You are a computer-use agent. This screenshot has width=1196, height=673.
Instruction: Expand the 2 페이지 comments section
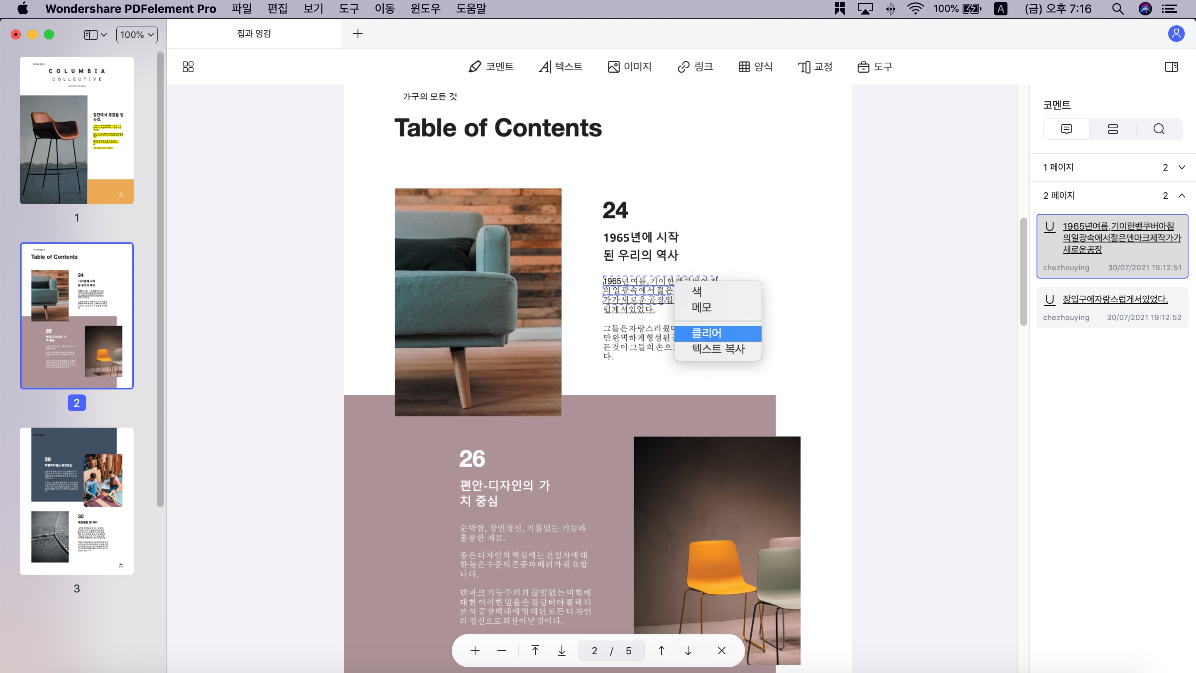click(1180, 195)
